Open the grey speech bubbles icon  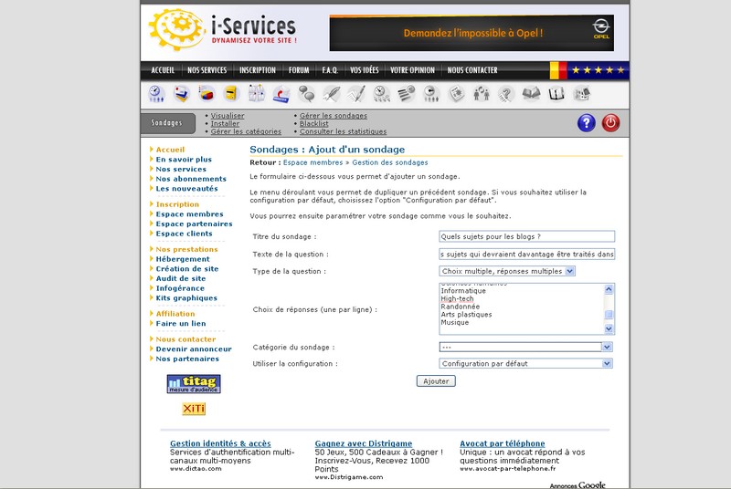tap(306, 94)
